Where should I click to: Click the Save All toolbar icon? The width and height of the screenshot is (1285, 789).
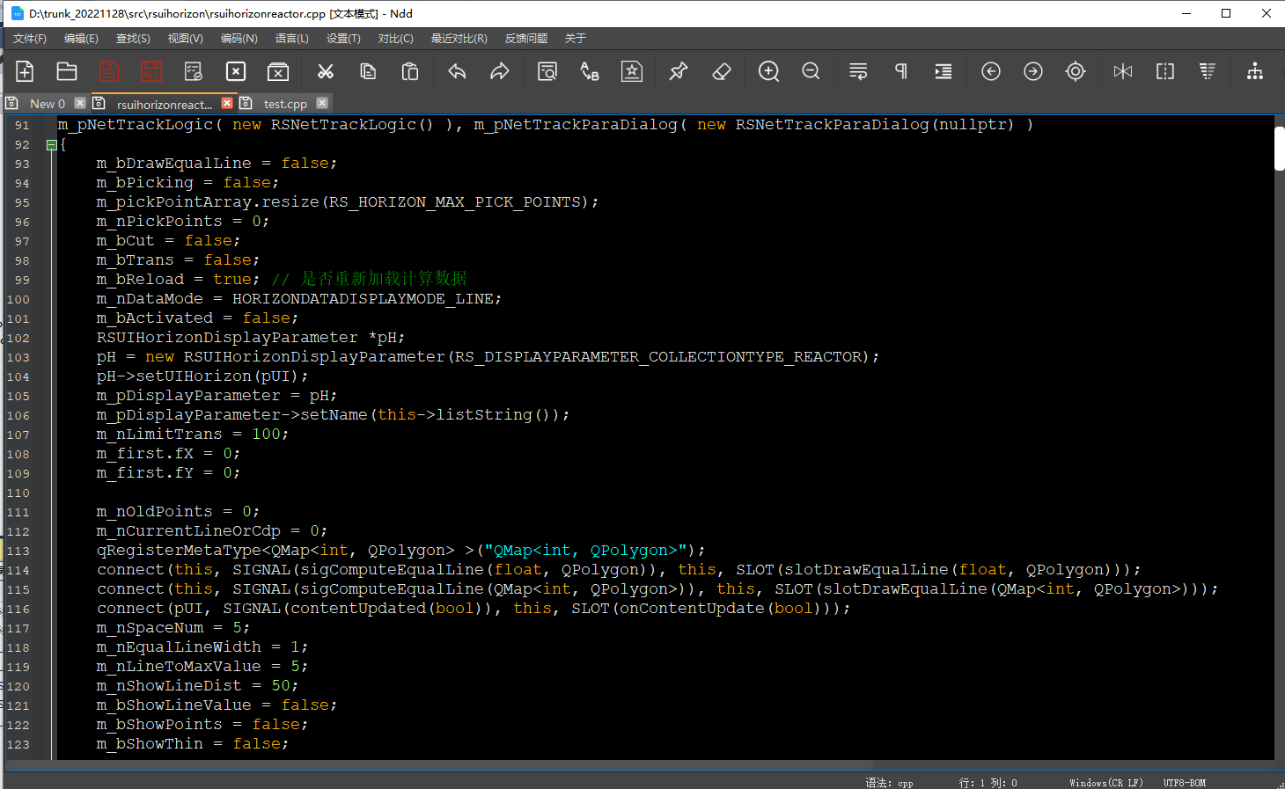151,71
